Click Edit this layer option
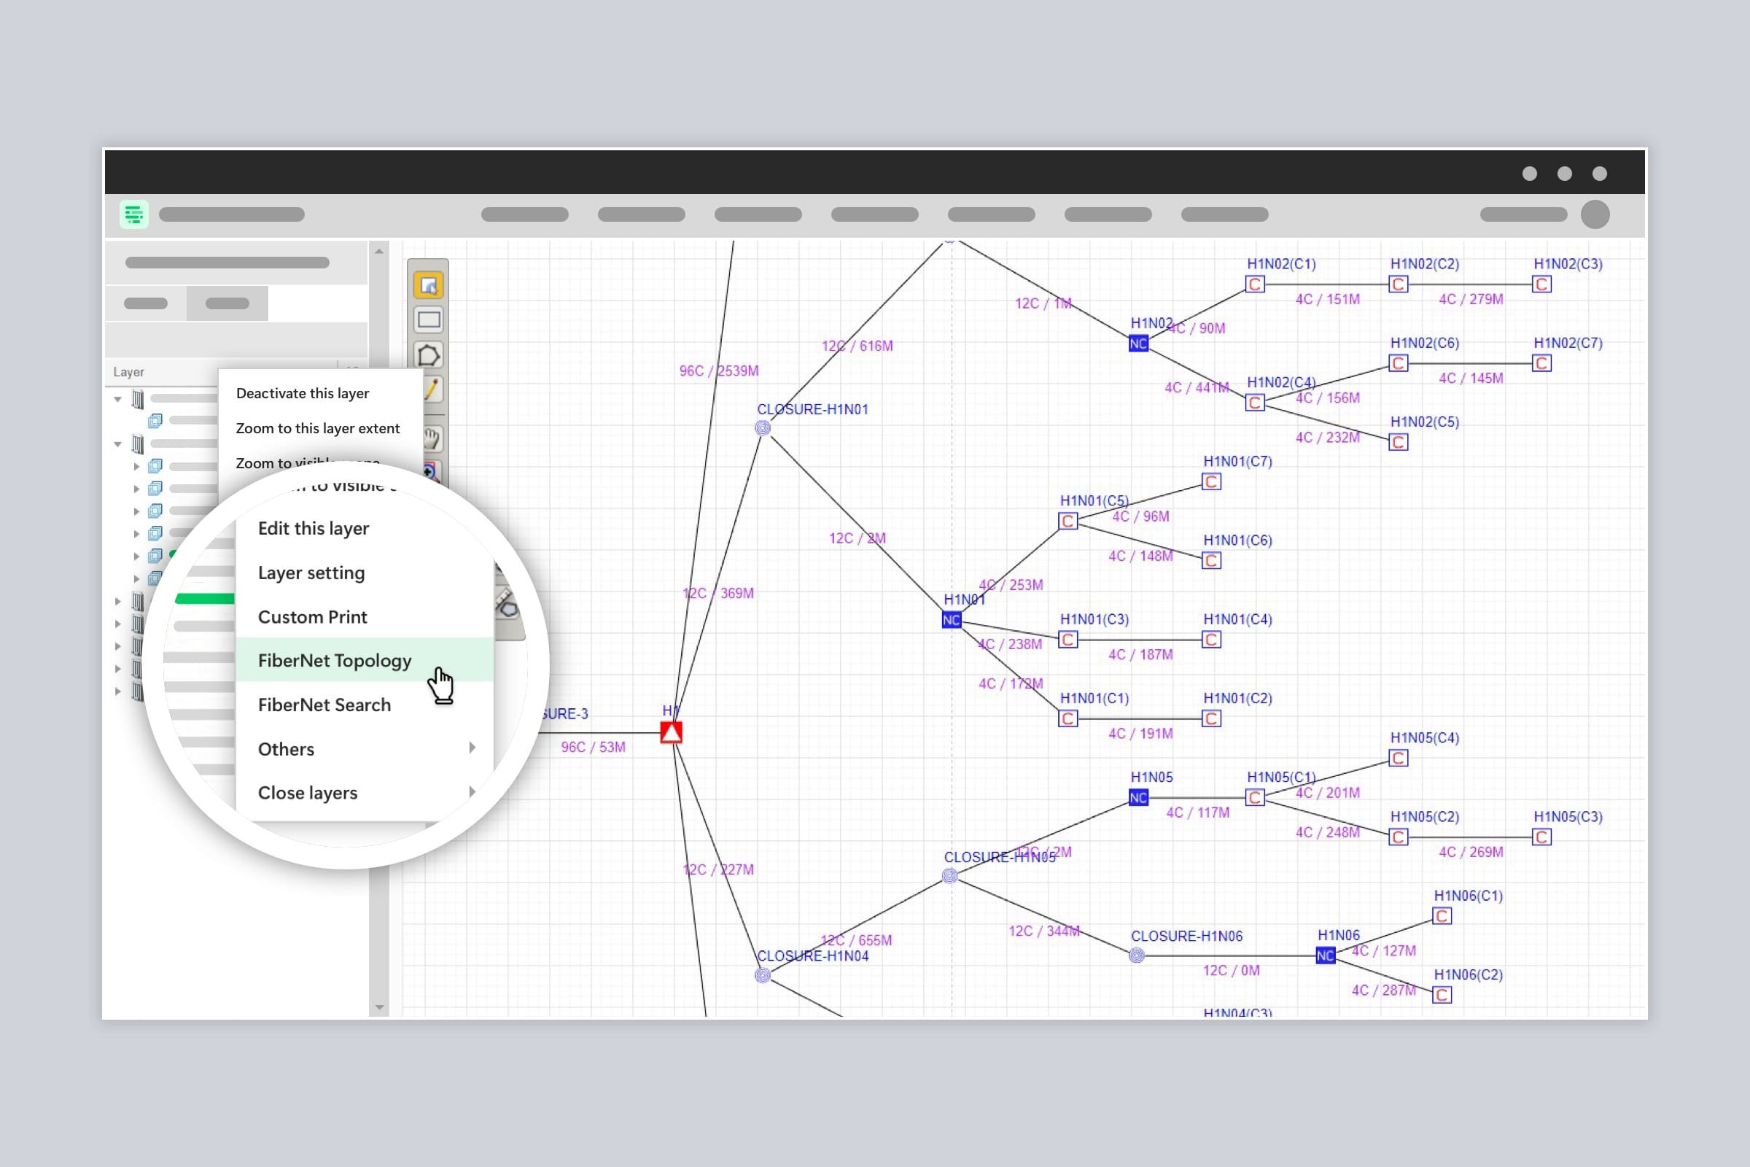 click(x=313, y=529)
